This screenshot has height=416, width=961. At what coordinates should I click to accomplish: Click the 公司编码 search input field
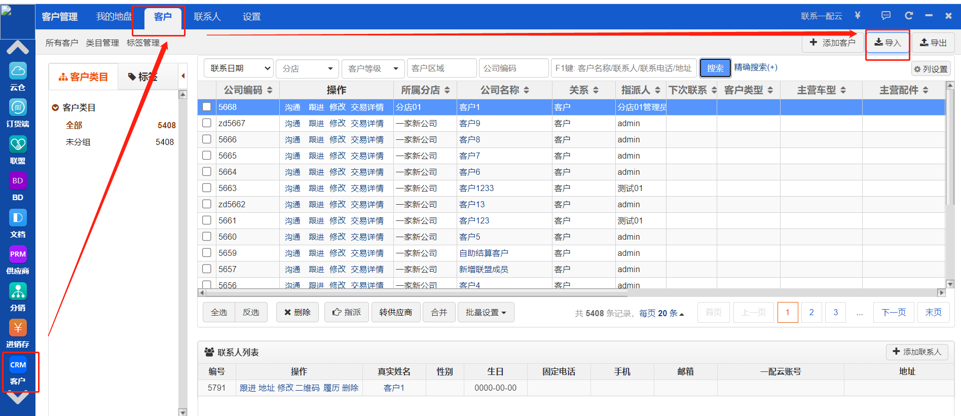pos(514,68)
